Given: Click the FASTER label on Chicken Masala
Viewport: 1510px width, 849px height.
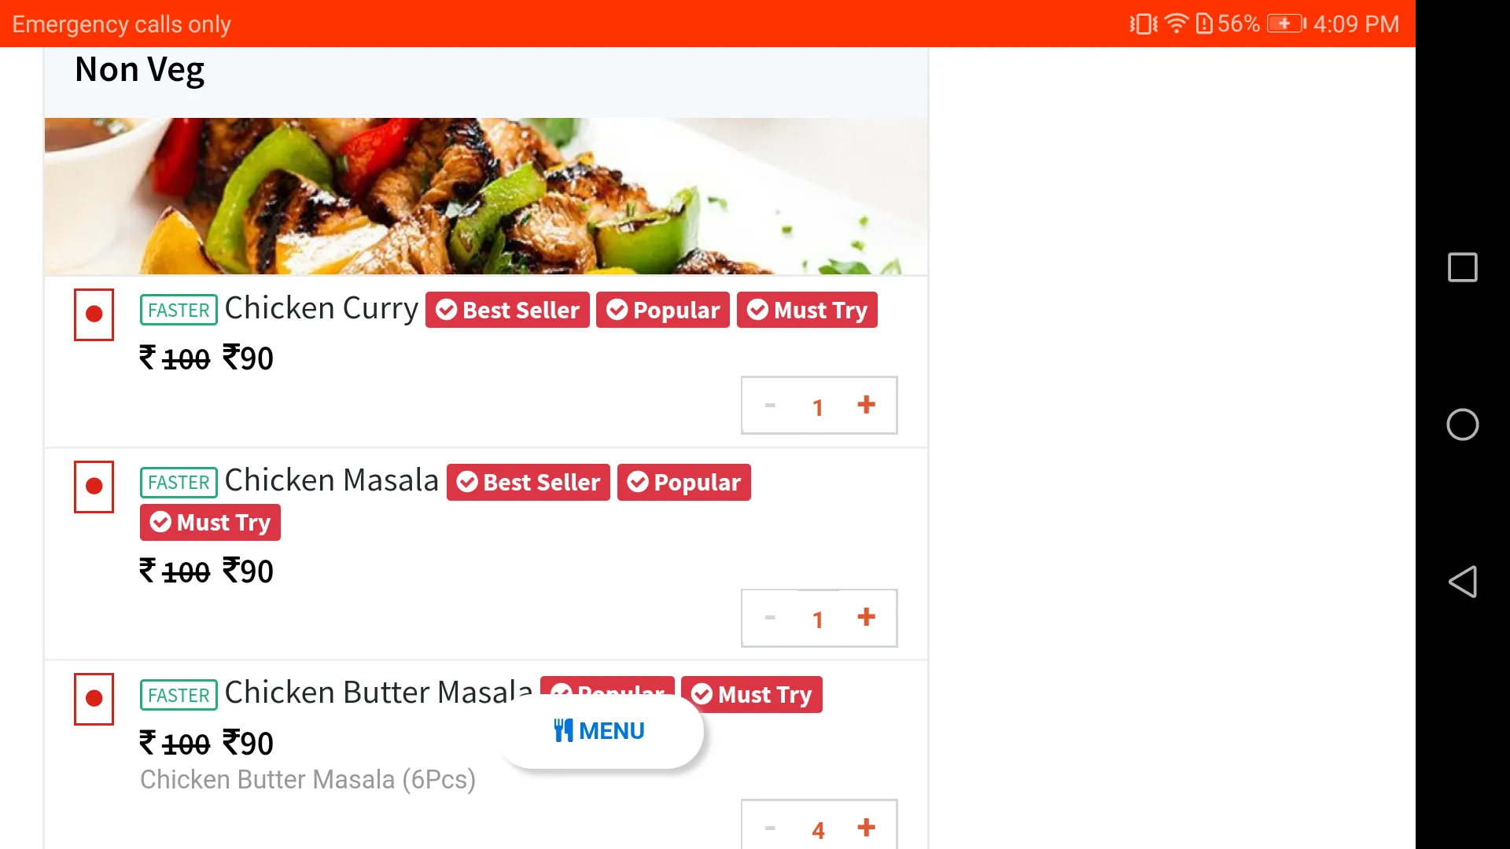Looking at the screenshot, I should [177, 482].
